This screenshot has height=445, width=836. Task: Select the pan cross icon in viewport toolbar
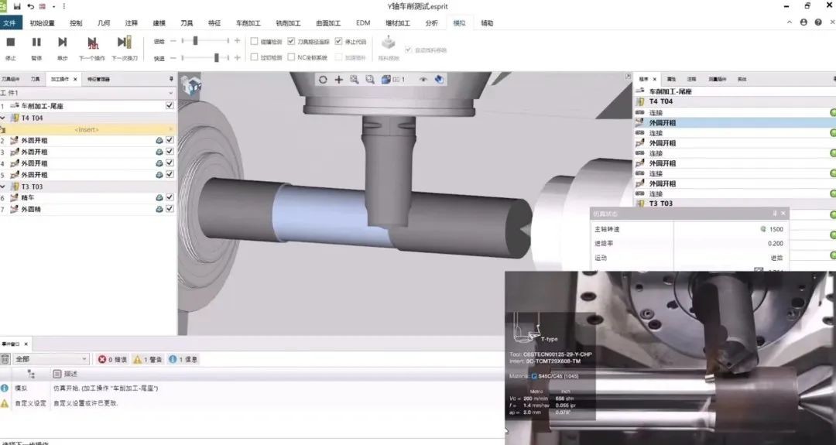(x=338, y=79)
